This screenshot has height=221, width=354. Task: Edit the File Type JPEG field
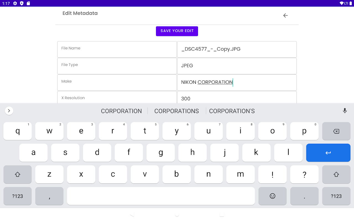pyautogui.click(x=237, y=66)
